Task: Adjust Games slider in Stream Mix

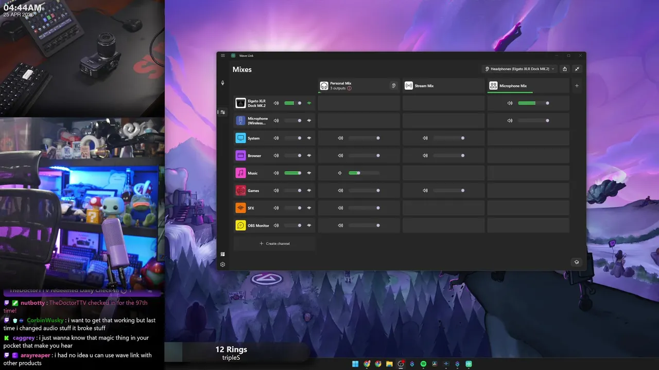Action: [449, 191]
